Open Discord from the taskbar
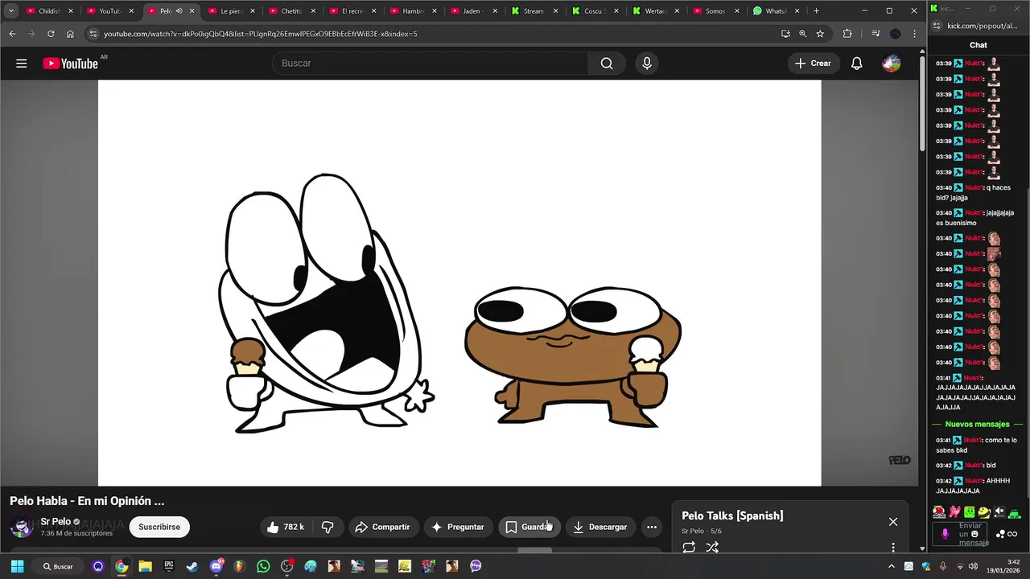This screenshot has height=579, width=1030. point(216,566)
